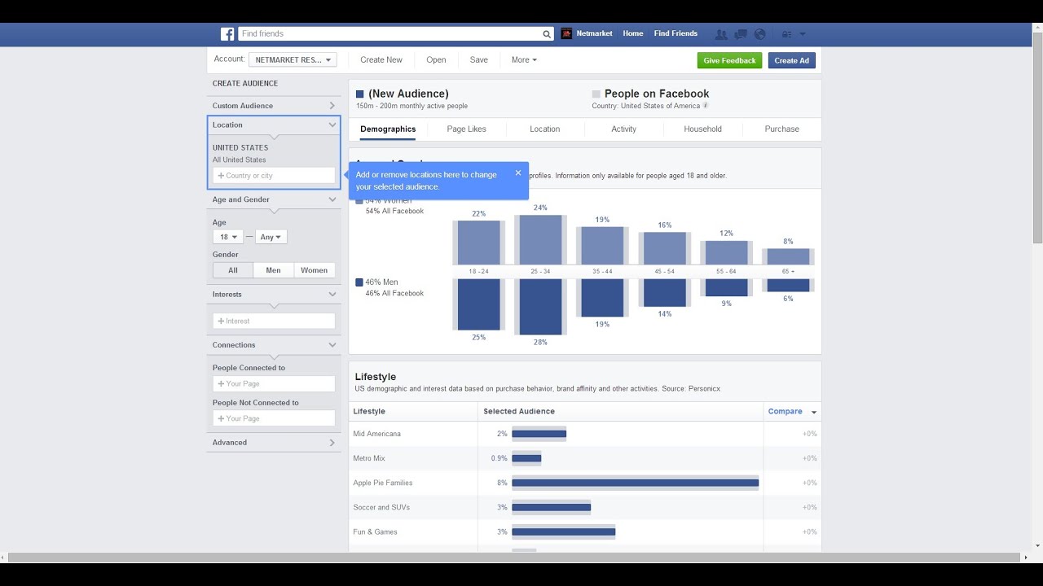Open the More menu
The height and width of the screenshot is (586, 1043).
(x=524, y=60)
